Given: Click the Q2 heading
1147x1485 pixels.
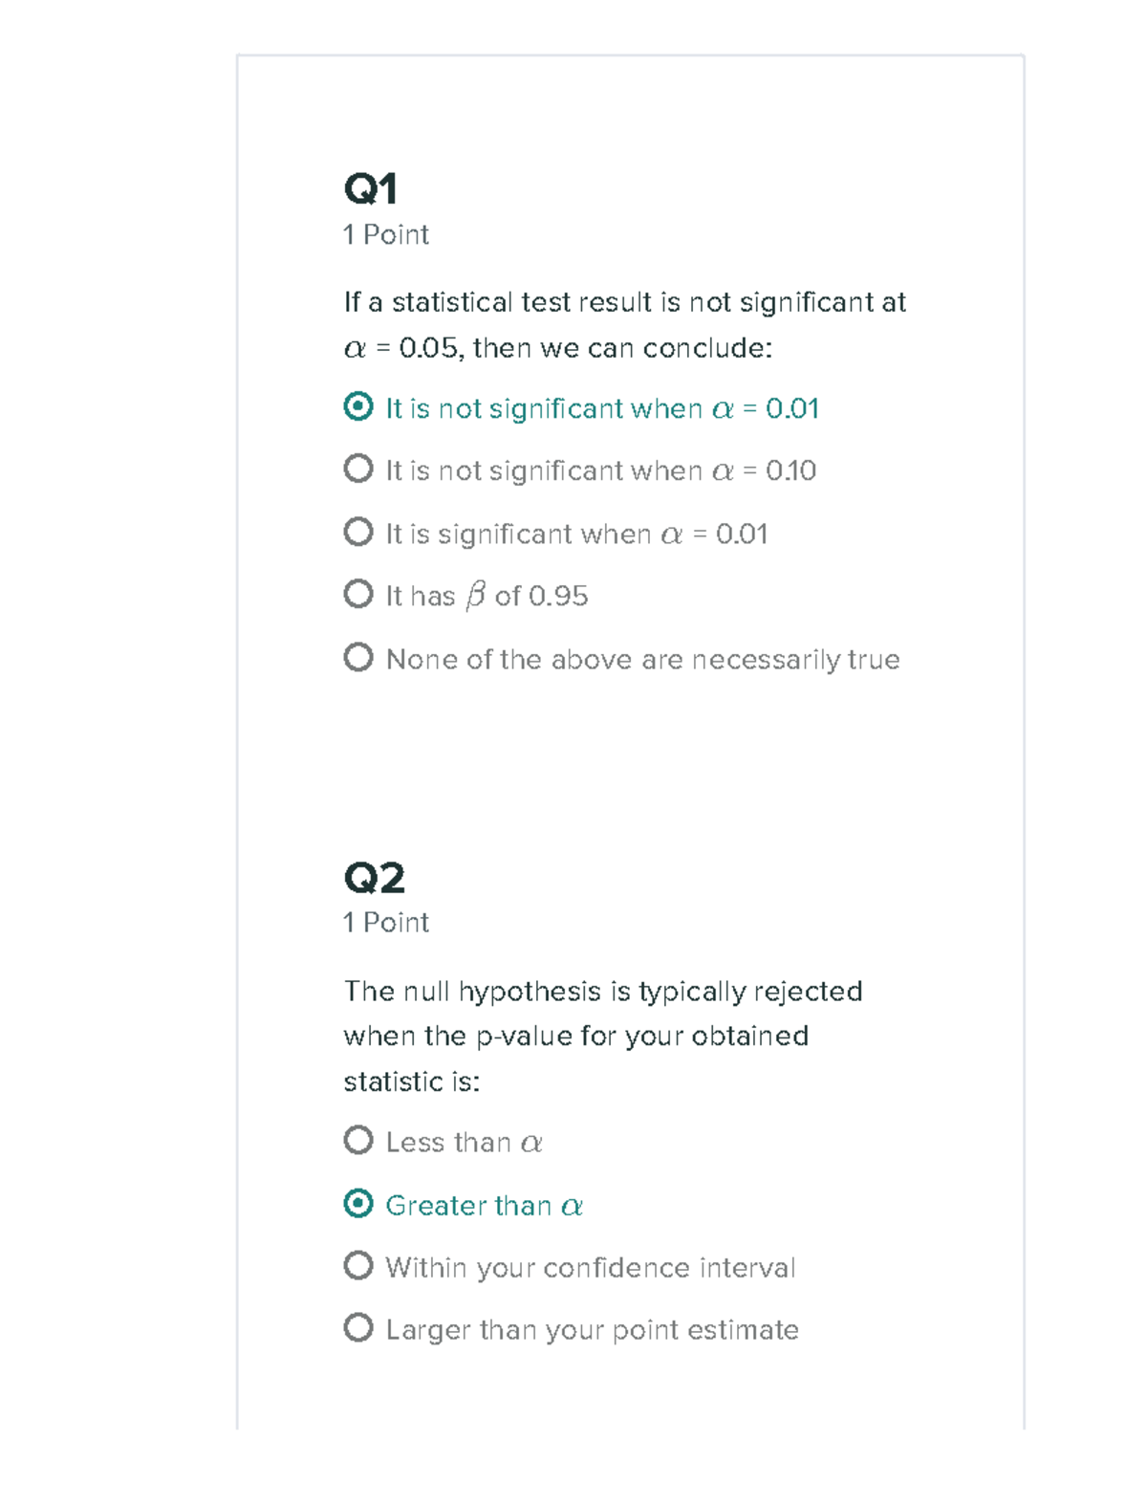Looking at the screenshot, I should 375,878.
